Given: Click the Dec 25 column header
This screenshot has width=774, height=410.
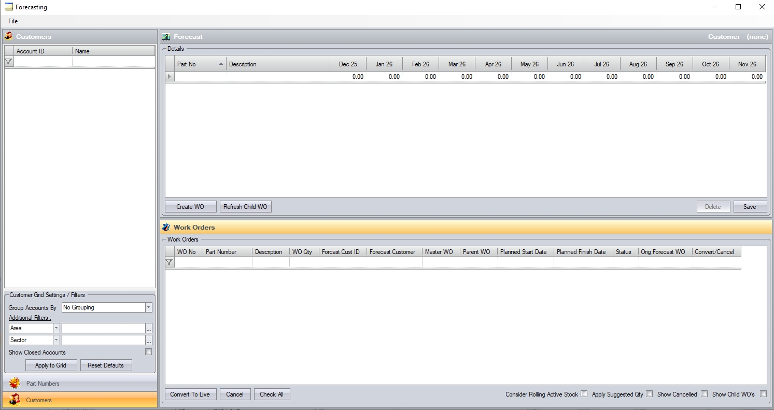Looking at the screenshot, I should [348, 64].
